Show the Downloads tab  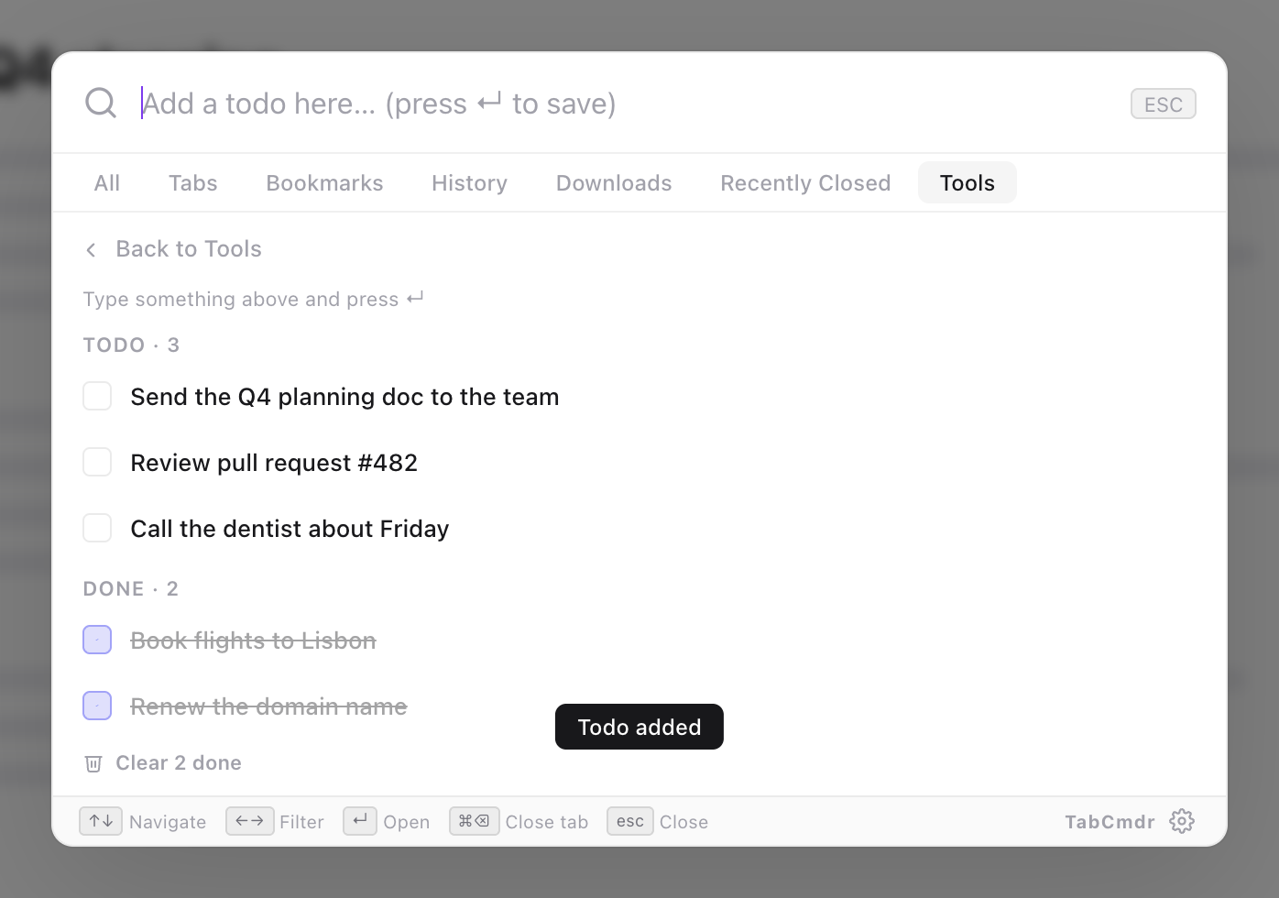[614, 182]
